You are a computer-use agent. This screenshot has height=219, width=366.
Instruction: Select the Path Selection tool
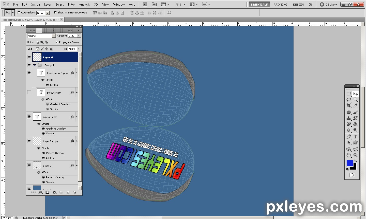tap(349, 142)
